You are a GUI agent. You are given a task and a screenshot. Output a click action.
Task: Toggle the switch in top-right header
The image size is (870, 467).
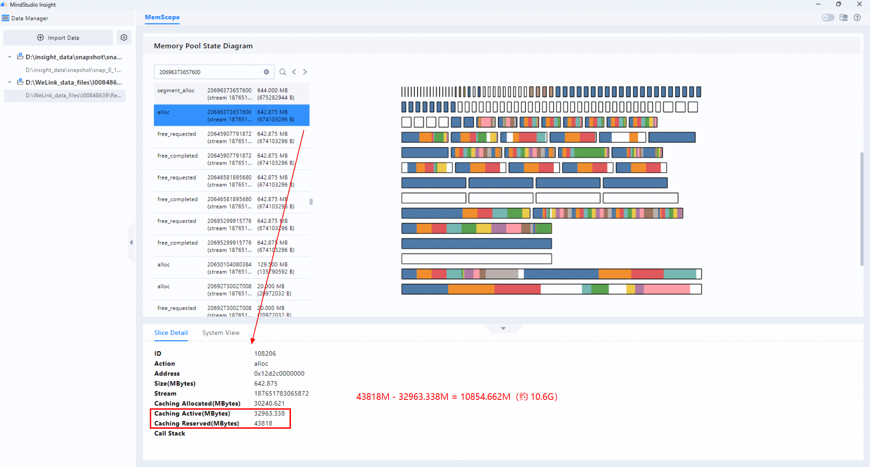[x=828, y=18]
